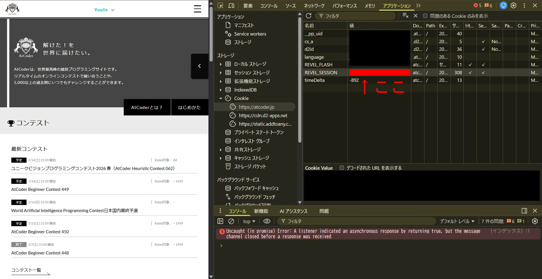Expand the IndexedDB tree node arrow

[x=221, y=90]
